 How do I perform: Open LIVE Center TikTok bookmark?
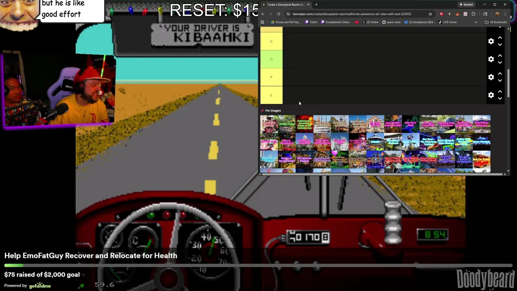pos(448,22)
